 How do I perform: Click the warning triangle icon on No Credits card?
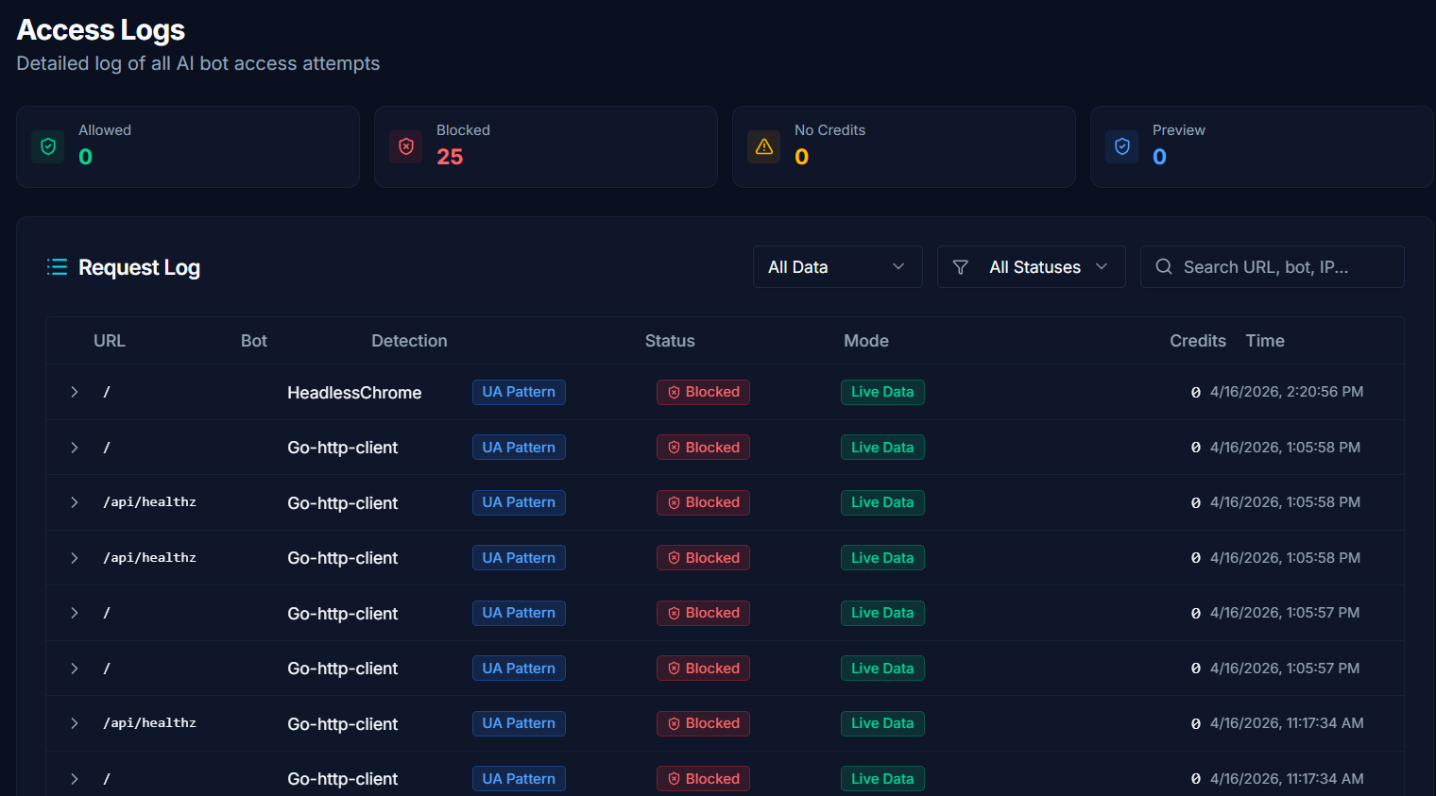tap(764, 146)
